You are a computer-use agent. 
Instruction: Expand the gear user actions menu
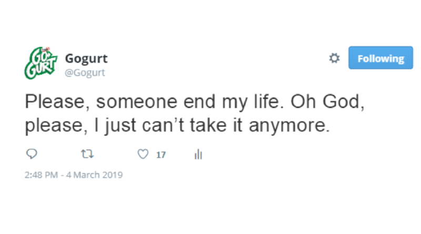[334, 59]
